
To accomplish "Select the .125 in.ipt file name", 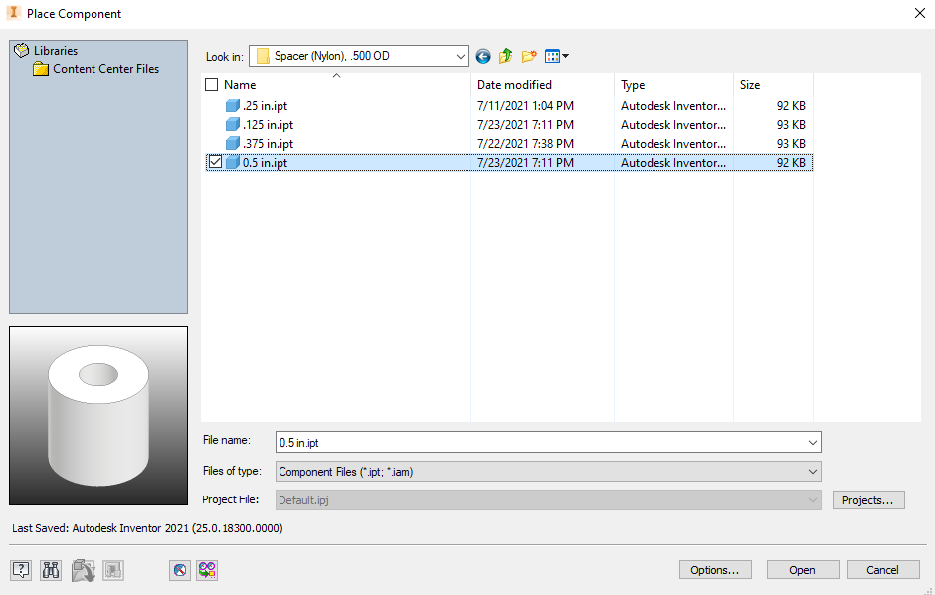I will pyautogui.click(x=268, y=125).
